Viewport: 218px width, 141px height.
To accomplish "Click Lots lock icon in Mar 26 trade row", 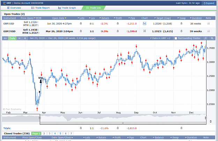I will coord(81,31).
